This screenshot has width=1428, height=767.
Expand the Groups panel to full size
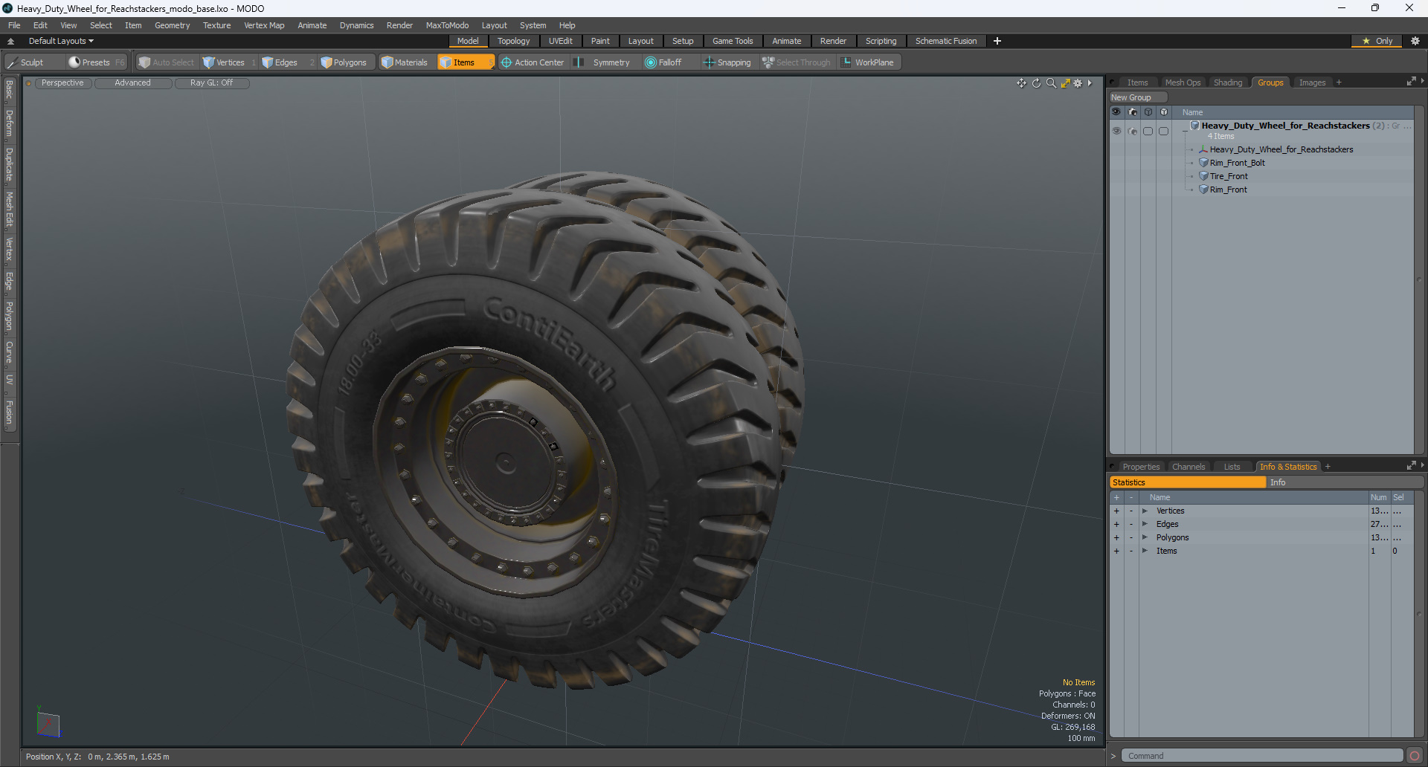tap(1411, 82)
